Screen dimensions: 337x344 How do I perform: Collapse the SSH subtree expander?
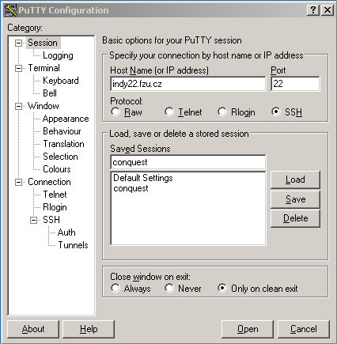(33, 220)
